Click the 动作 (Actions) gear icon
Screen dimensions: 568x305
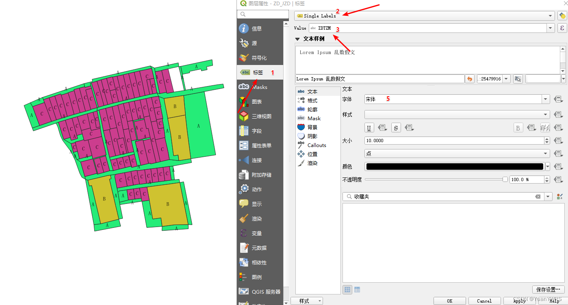pos(244,189)
